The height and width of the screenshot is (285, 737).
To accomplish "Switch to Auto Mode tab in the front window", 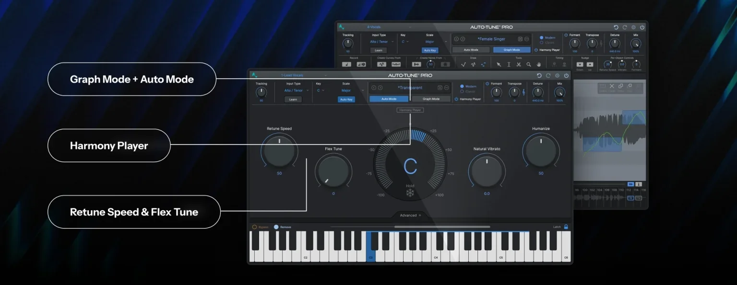I will (389, 99).
